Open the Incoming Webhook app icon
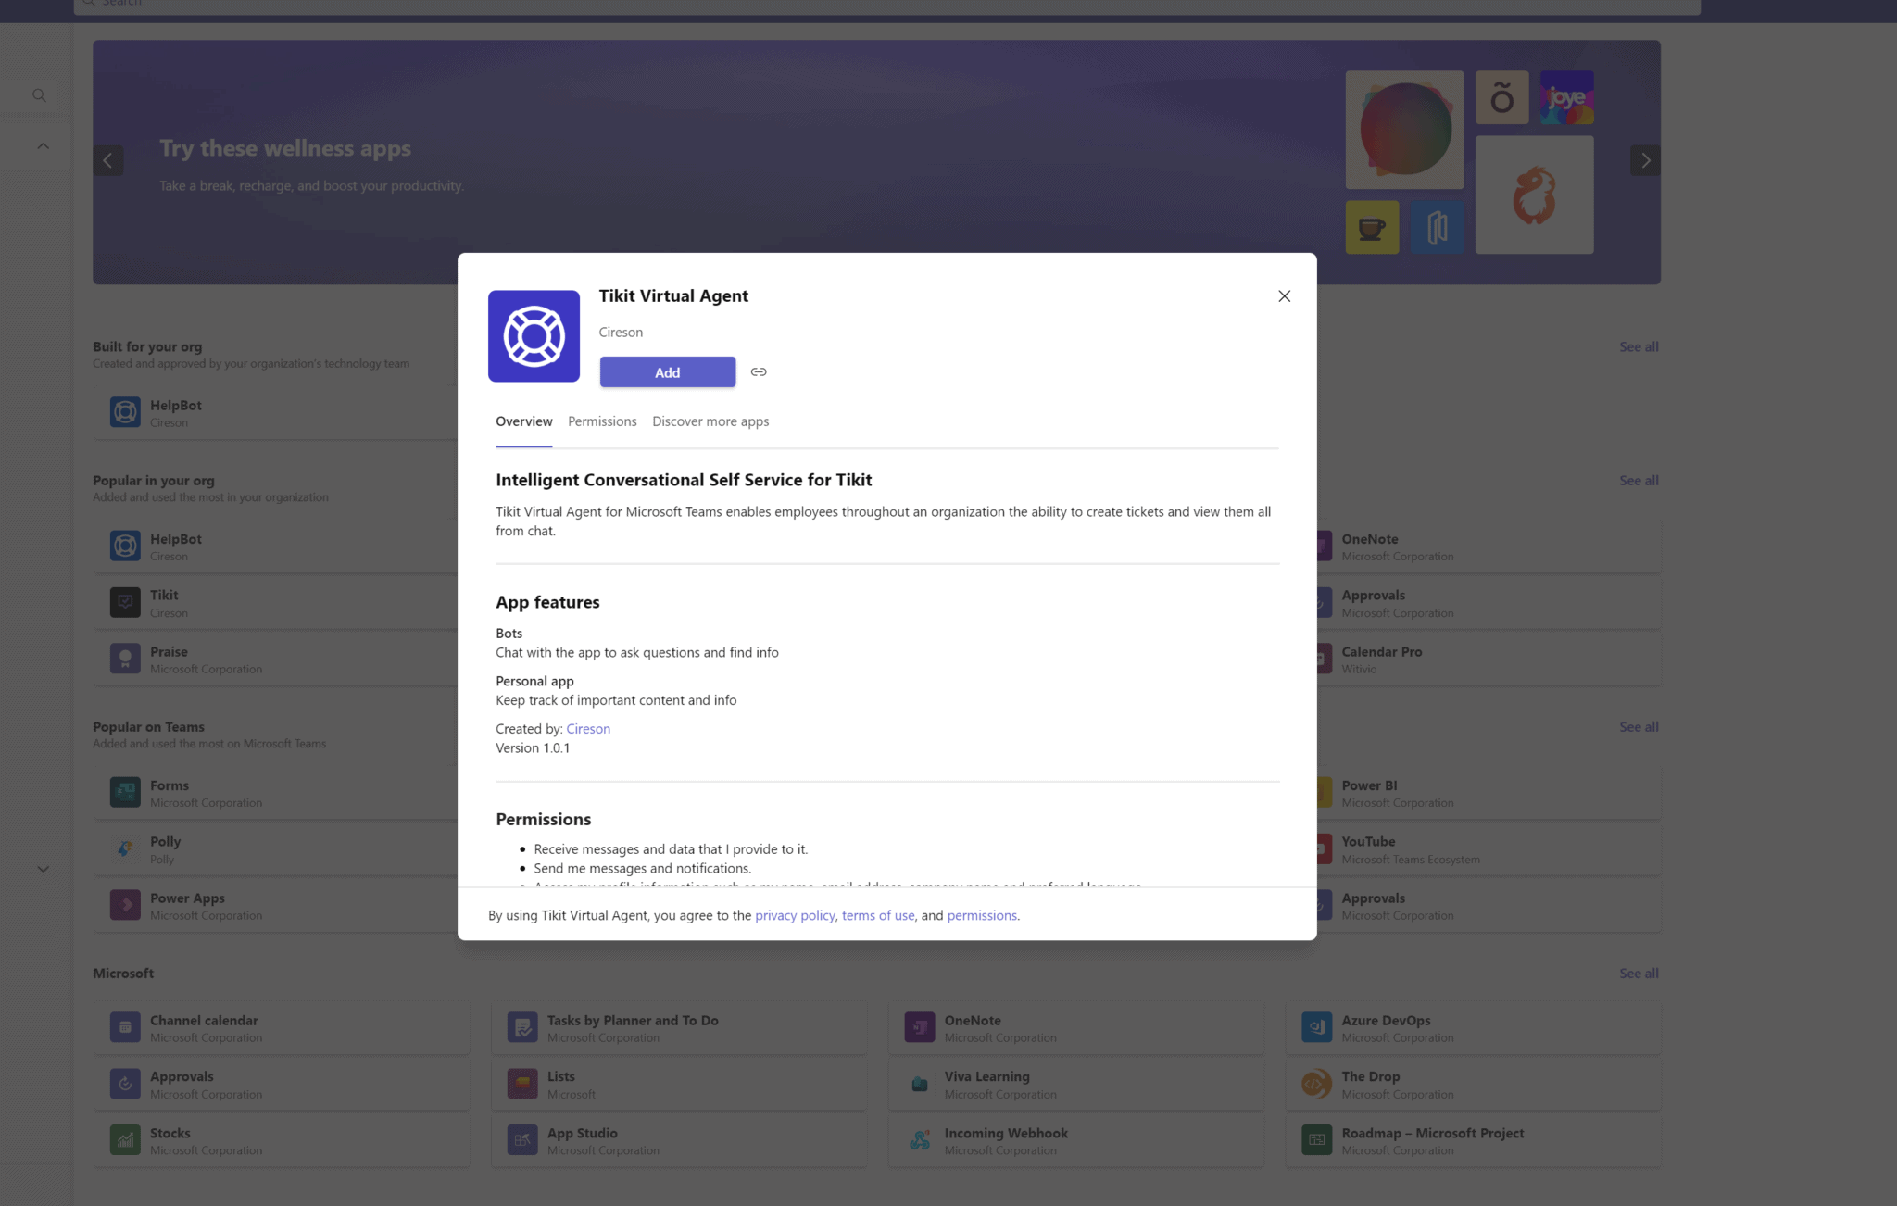The height and width of the screenshot is (1206, 1897). 919,1139
